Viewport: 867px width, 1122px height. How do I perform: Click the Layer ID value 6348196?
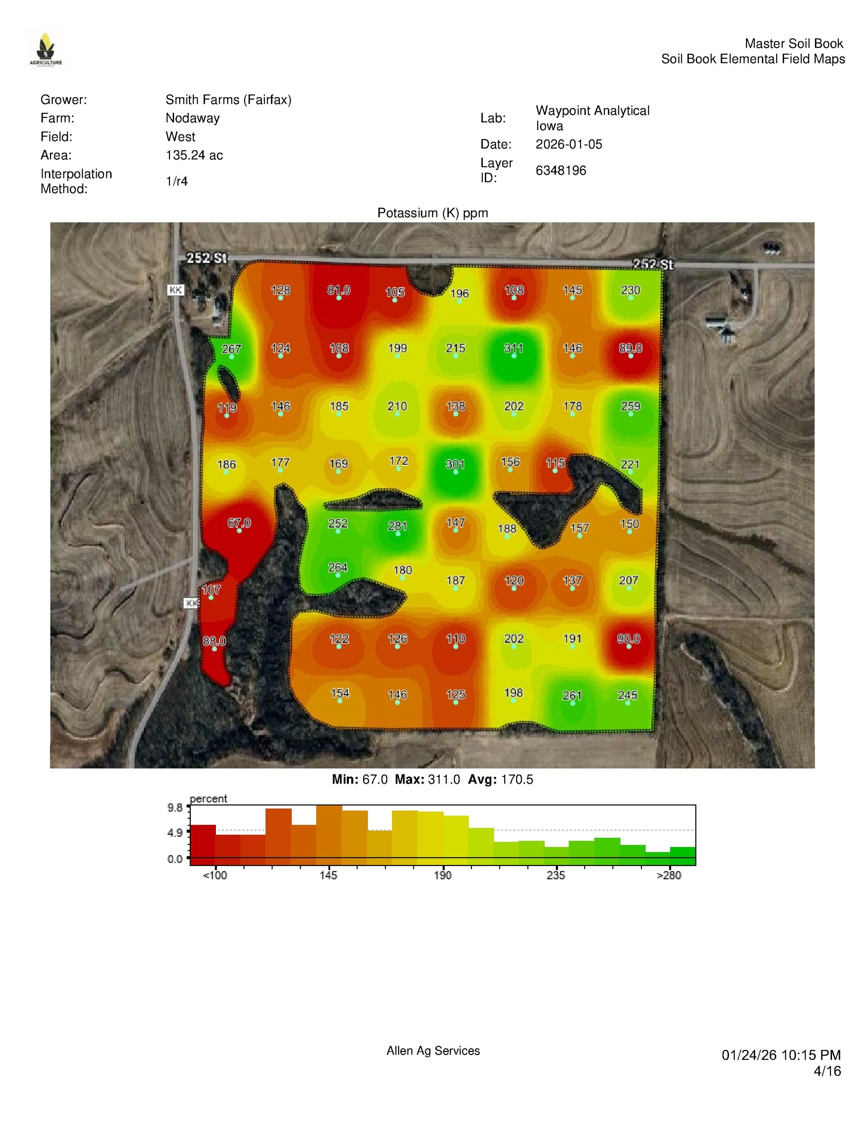[561, 171]
